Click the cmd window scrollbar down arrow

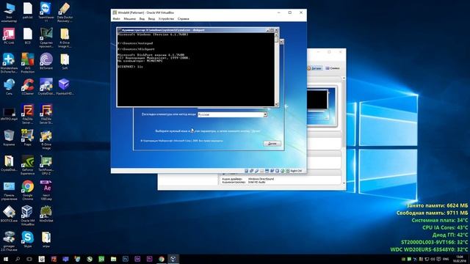coord(276,104)
